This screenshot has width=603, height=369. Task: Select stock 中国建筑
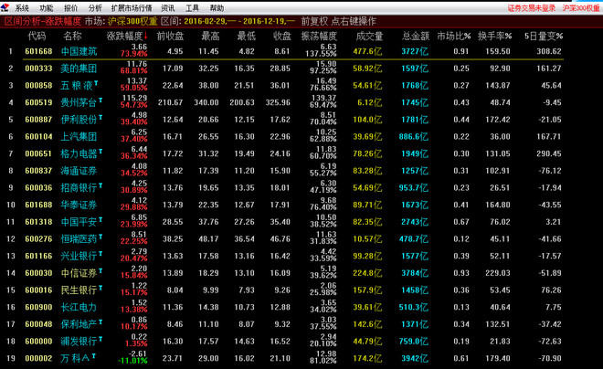[79, 51]
